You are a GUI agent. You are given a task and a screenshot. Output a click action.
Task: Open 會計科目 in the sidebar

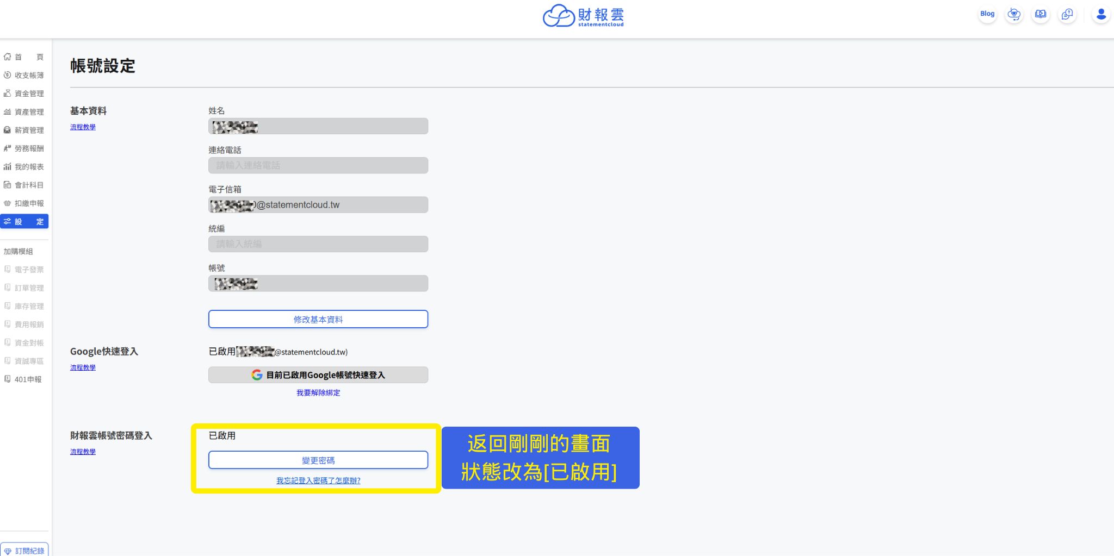(x=24, y=185)
